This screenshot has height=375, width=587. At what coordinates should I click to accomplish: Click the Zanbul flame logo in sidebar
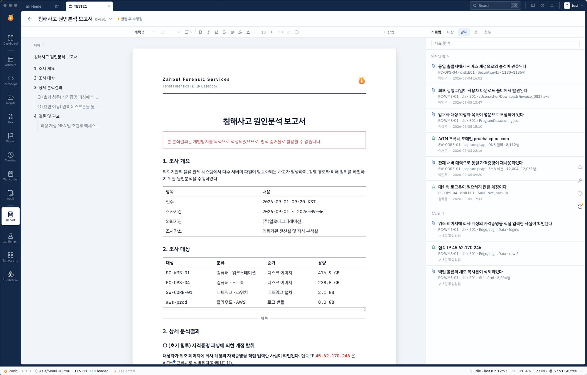[11, 18]
